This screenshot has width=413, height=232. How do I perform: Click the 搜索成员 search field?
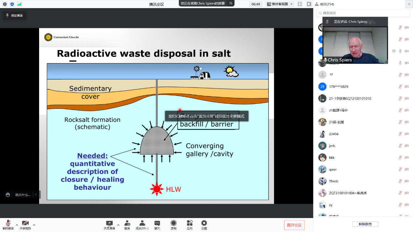pos(363,13)
